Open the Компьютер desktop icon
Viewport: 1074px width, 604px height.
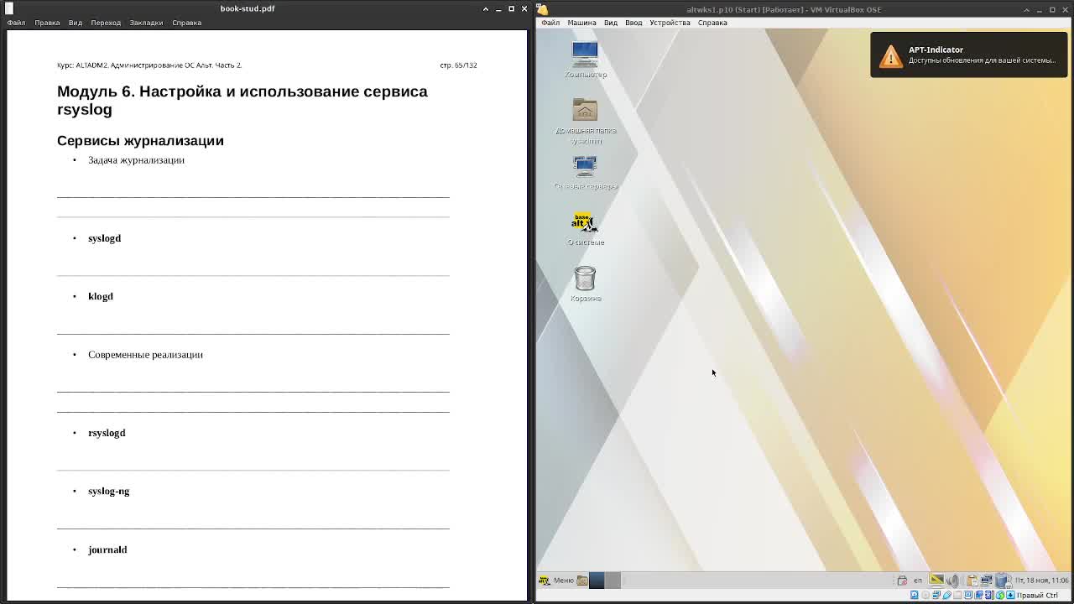pos(585,60)
